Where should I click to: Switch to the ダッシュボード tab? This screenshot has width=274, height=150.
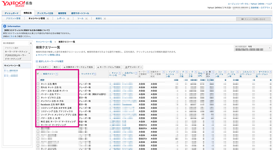click(x=11, y=13)
